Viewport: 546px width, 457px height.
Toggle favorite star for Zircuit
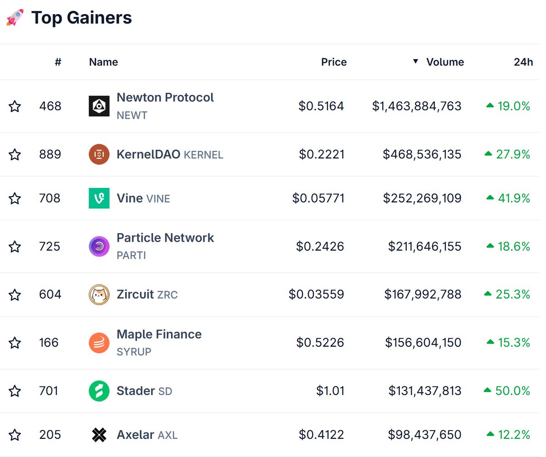click(x=15, y=295)
